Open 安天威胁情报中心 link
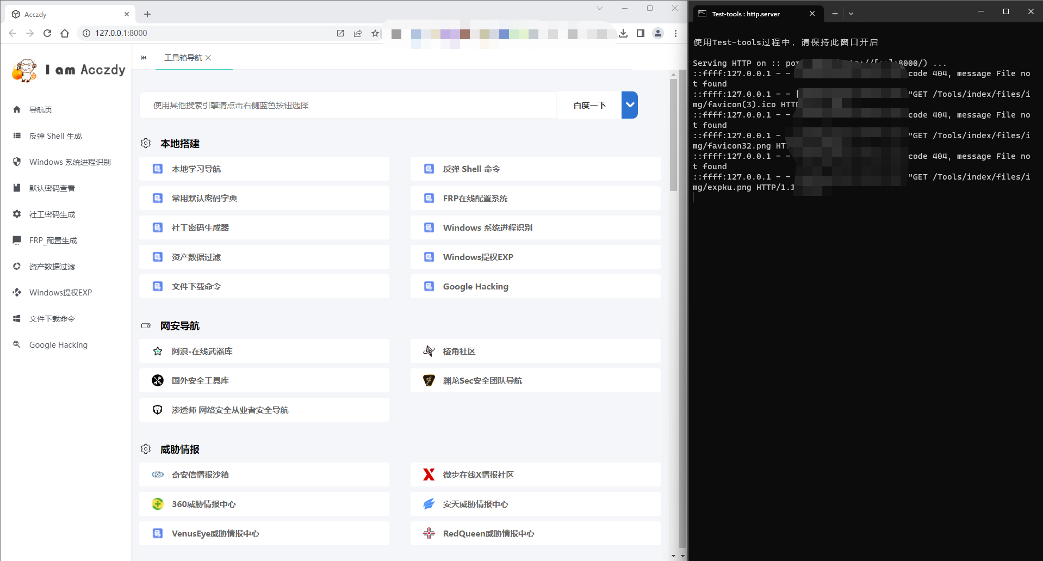The width and height of the screenshot is (1043, 561). [x=536, y=504]
